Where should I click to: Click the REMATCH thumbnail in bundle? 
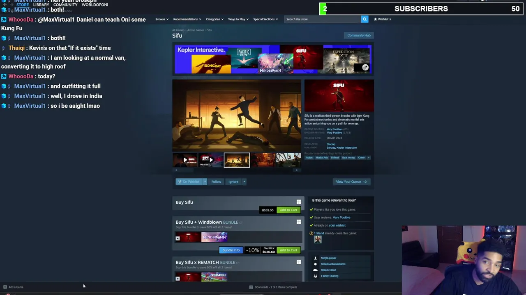(x=214, y=277)
